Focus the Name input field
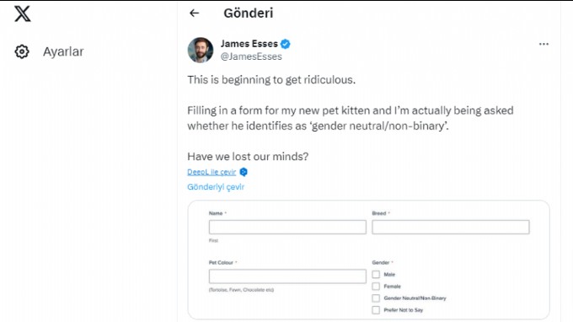This screenshot has height=322, width=573. click(287, 227)
